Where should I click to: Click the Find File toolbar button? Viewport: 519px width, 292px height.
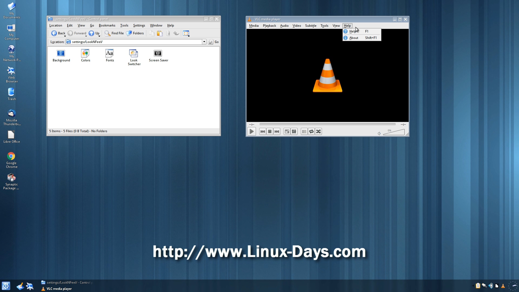(114, 33)
